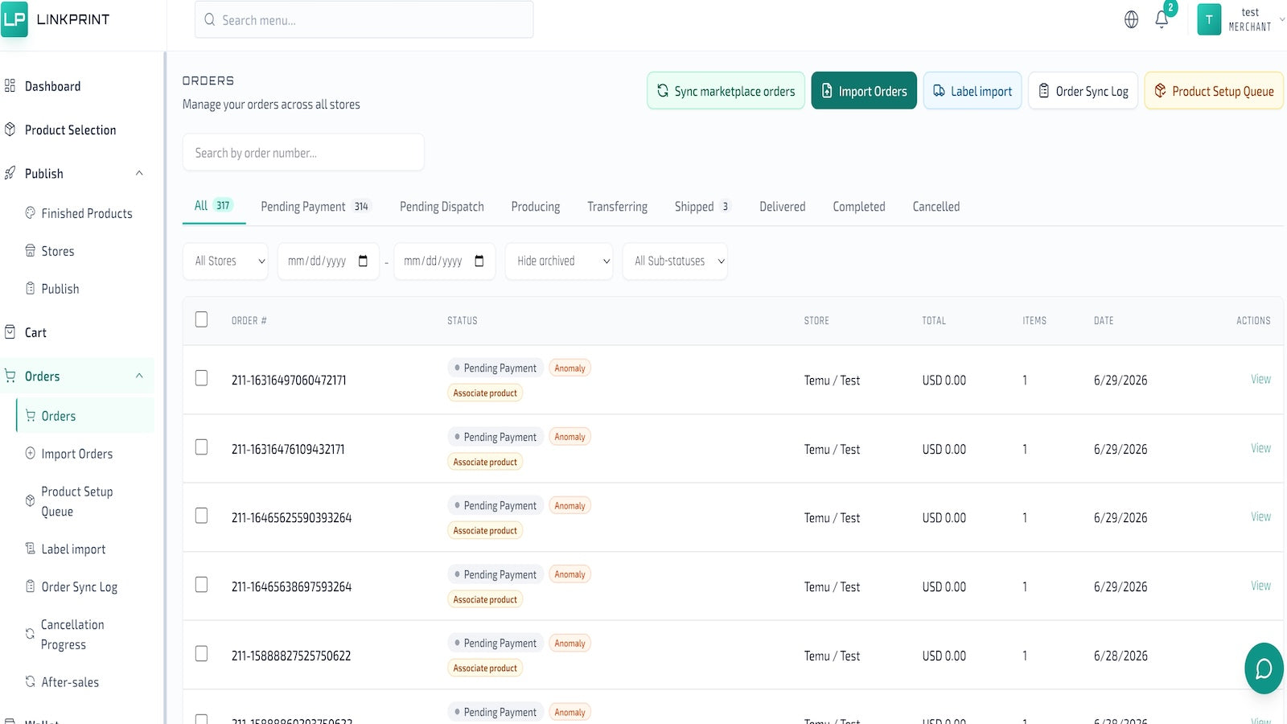Click the After-sales icon in sidebar

click(31, 681)
